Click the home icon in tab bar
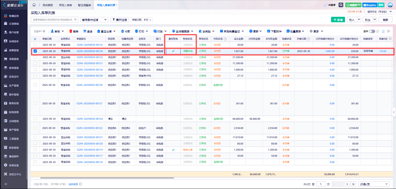Image resolution: width=396 pixels, height=189 pixels. point(34,5)
